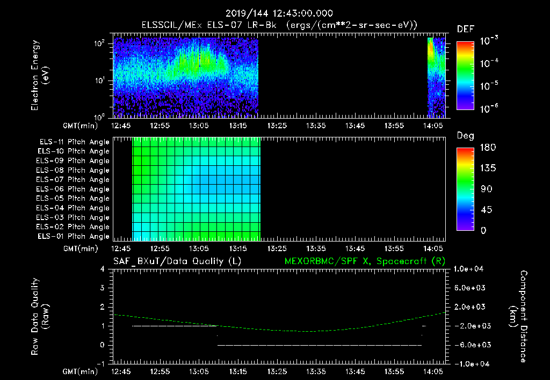Viewport: 550px width, 380px height.
Task: Select the ELS-11 Pitch Angle row label
Action: 74,142
